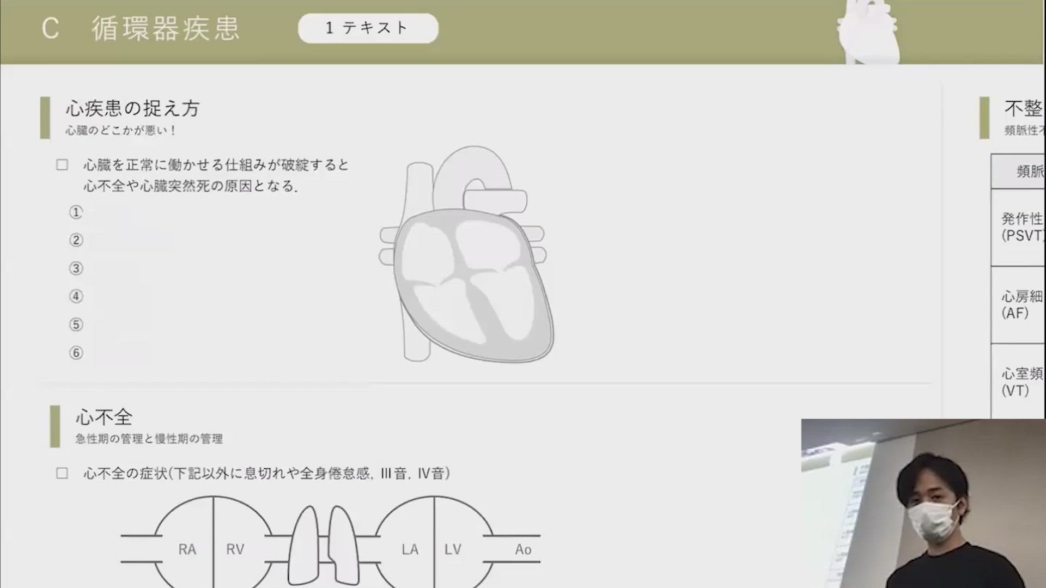The height and width of the screenshot is (588, 1046).
Task: Click the 心疾患の捉え方 section heading
Action: [132, 108]
